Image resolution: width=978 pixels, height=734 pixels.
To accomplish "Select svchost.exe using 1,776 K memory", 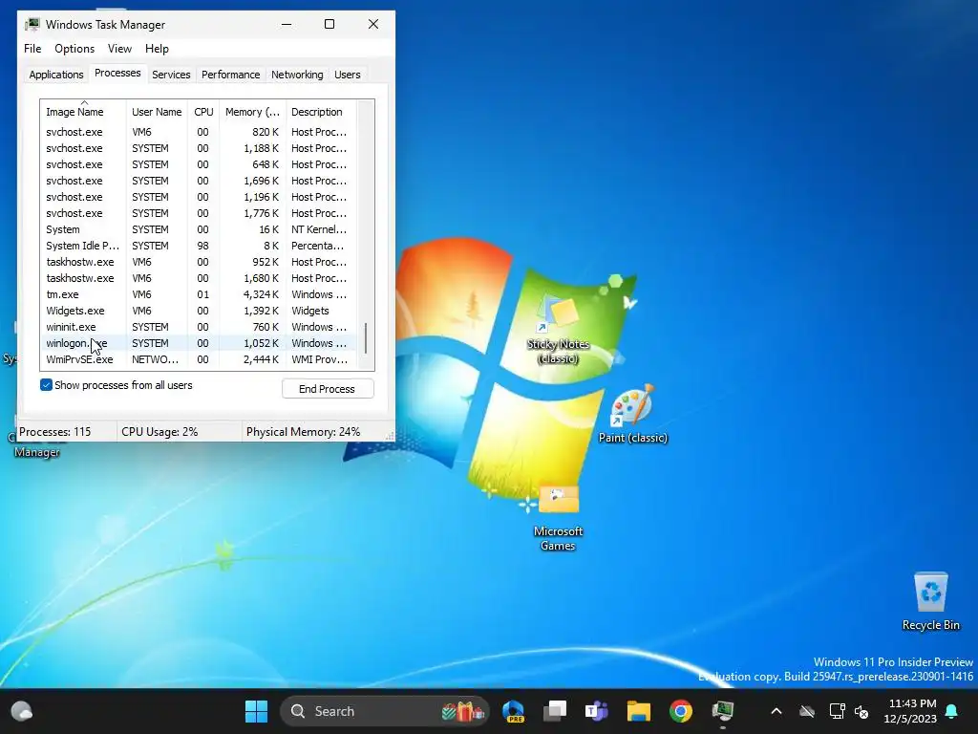I will pyautogui.click(x=199, y=213).
